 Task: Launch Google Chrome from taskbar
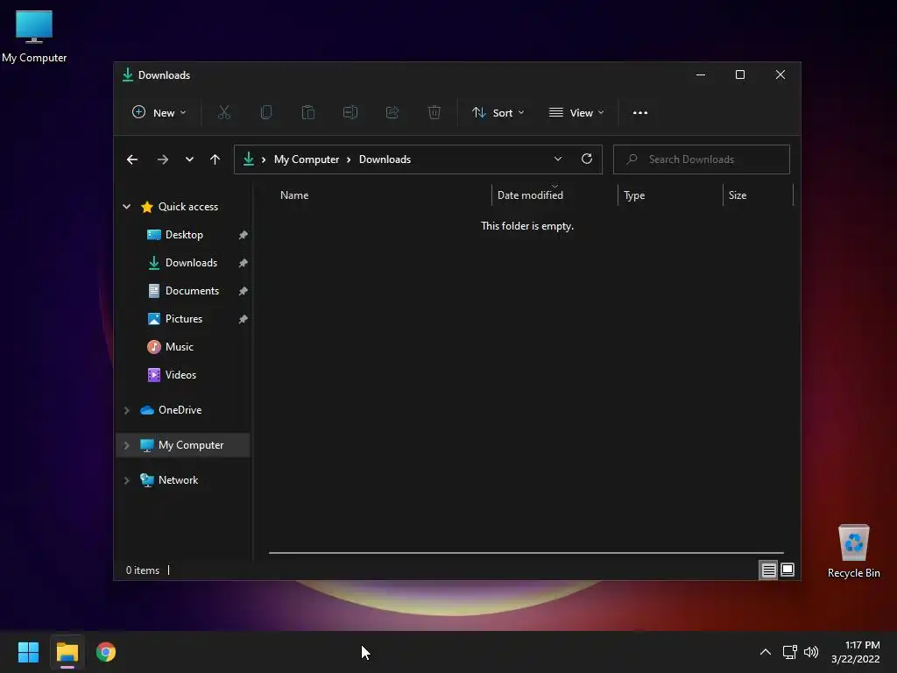pyautogui.click(x=106, y=652)
